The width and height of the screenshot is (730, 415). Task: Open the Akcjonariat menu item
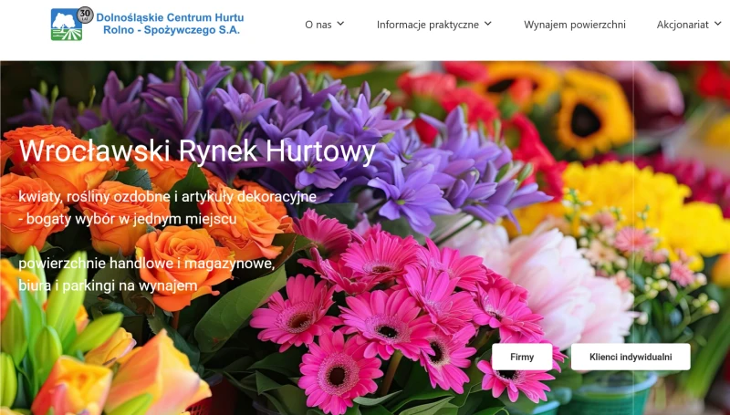[x=683, y=24]
